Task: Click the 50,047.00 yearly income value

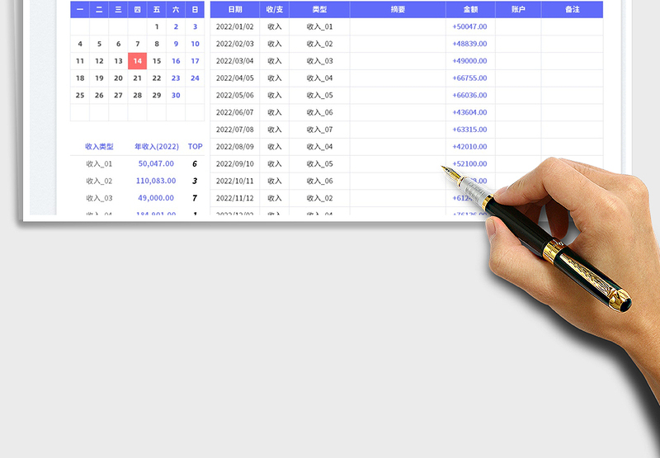Action: pos(156,164)
